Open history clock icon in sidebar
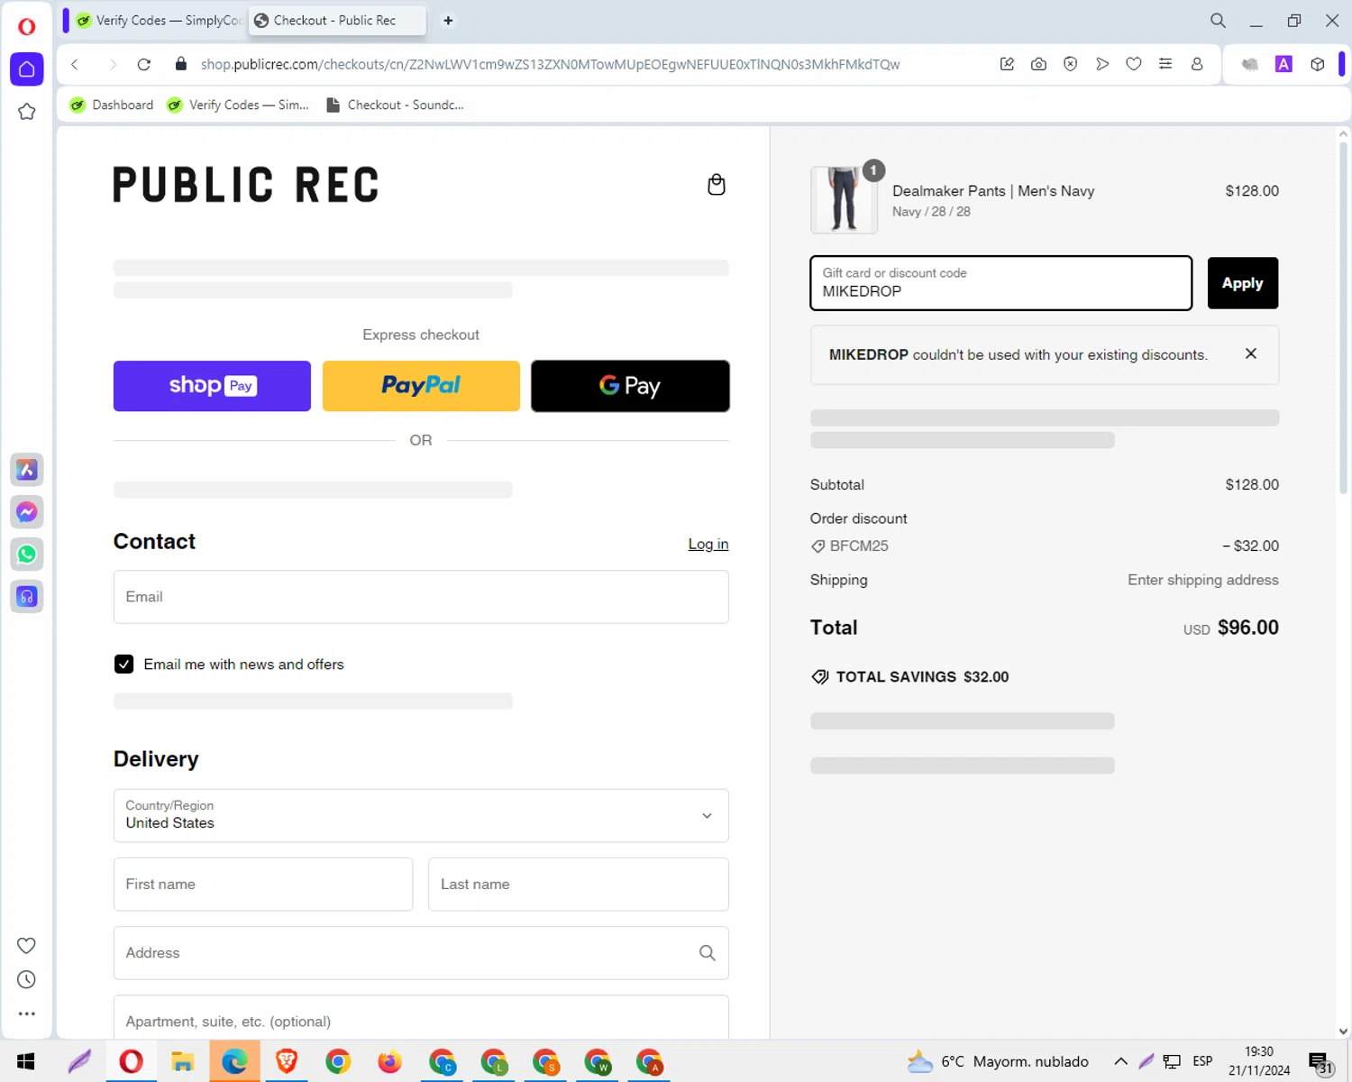1352x1082 pixels. [x=26, y=979]
